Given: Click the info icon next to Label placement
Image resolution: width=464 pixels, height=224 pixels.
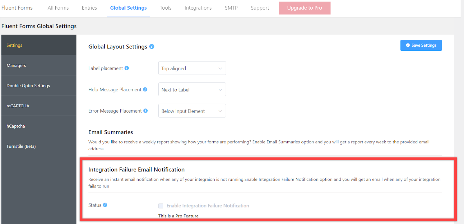Looking at the screenshot, I should [127, 68].
